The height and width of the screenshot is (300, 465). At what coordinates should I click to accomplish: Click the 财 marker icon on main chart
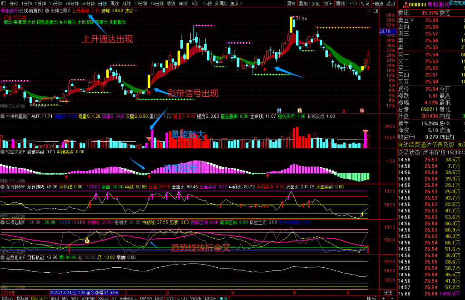point(279,110)
